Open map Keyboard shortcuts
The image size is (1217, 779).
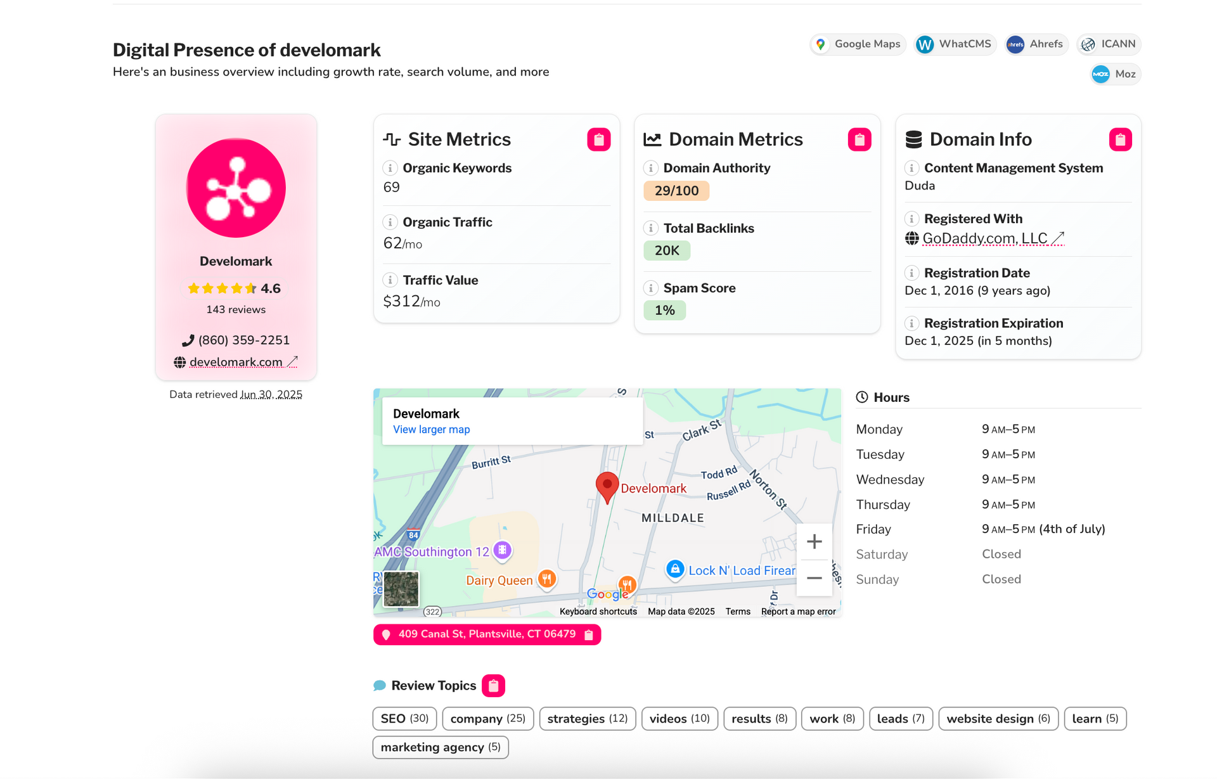click(x=598, y=612)
